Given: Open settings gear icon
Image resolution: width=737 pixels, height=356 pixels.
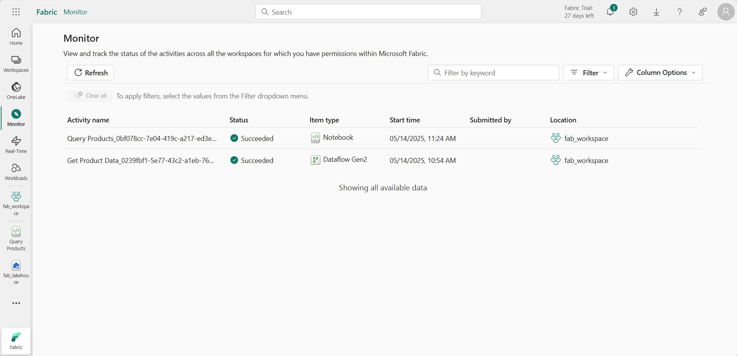Looking at the screenshot, I should (633, 12).
